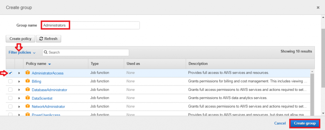Click the Used as column header
Screen dimensions: 325x130
pyautogui.click(x=133, y=64)
